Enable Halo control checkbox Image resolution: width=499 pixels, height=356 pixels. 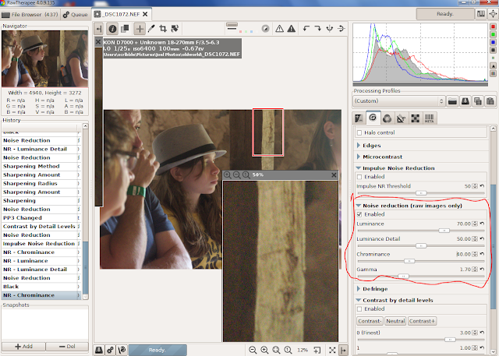tap(359, 133)
